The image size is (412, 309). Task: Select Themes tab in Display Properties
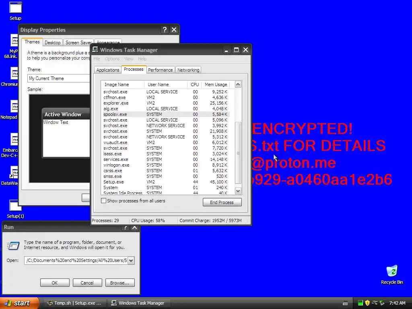click(x=32, y=42)
